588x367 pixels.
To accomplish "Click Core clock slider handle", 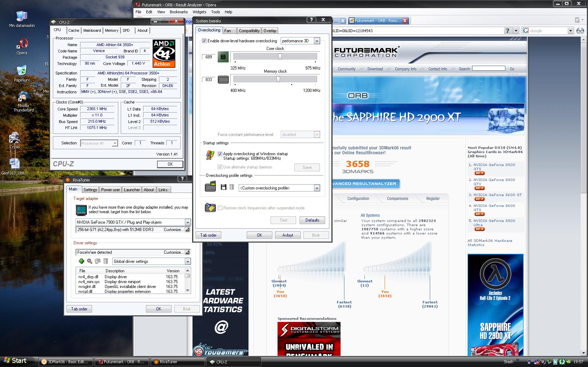I will tap(280, 57).
